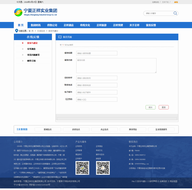Focus the 留言标题 input field
The height and width of the screenshot is (190, 192).
pyautogui.click(x=97, y=53)
